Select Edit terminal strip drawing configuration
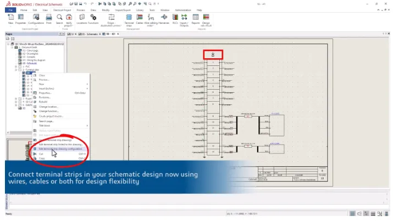Viewport: 393px width, 221px height. pos(61,149)
